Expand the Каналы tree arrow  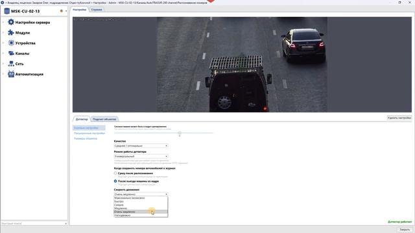[x=3, y=53]
